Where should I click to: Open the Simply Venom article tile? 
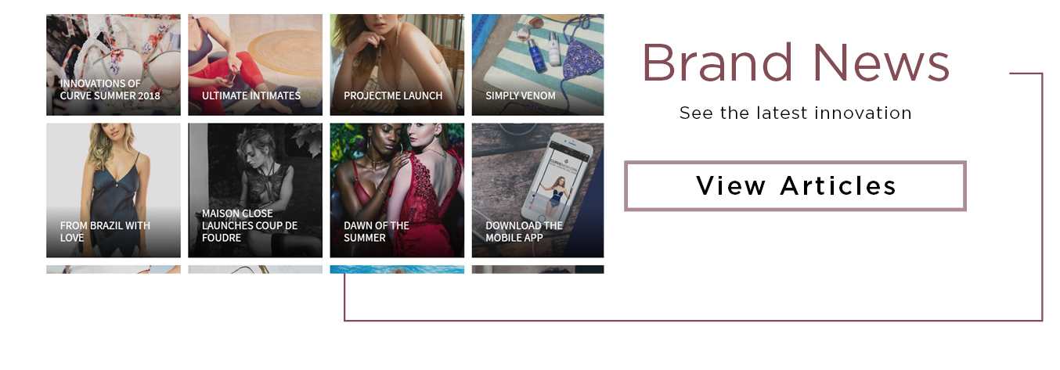[x=538, y=65]
